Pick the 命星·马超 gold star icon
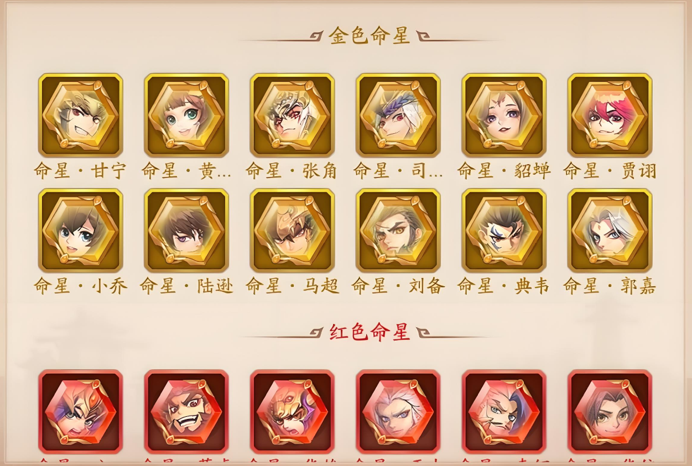This screenshot has width=692, height=466. coord(292,231)
